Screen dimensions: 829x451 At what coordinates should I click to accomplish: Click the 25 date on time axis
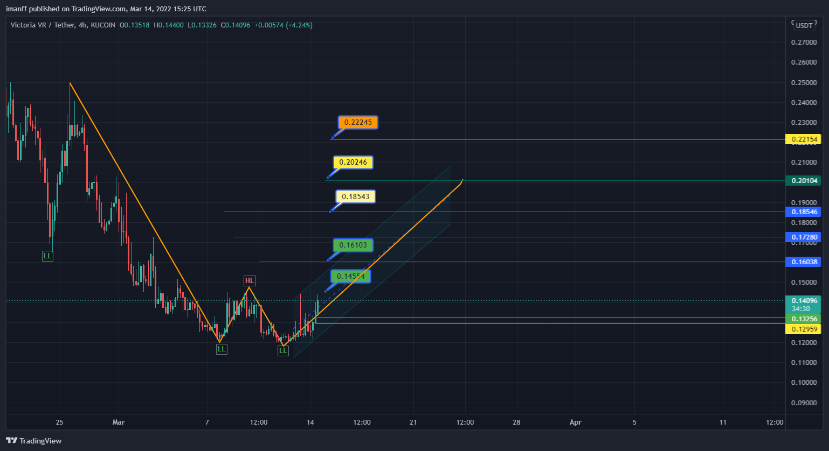point(59,422)
